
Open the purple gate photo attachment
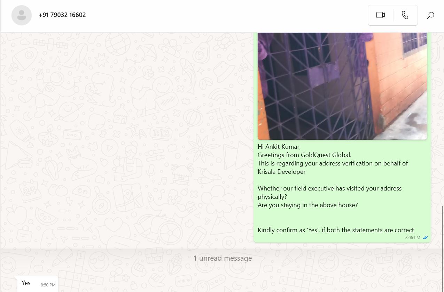(x=342, y=86)
